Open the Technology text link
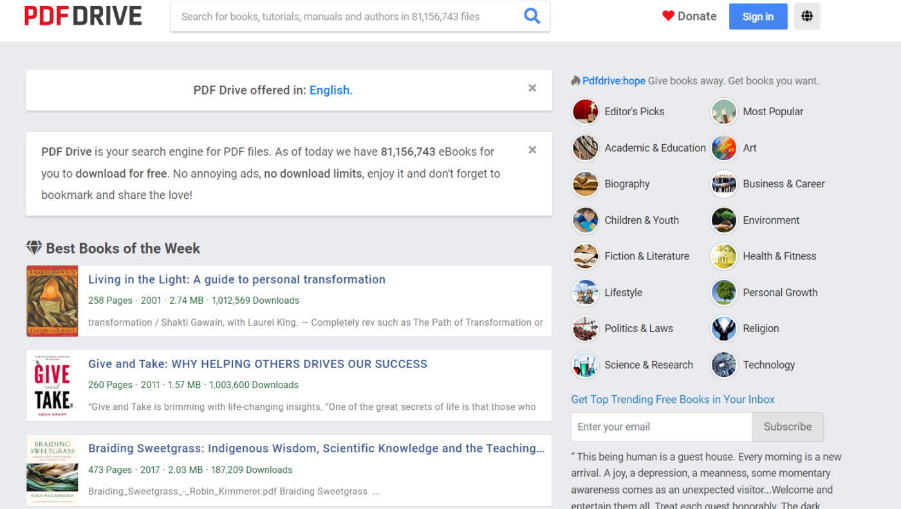Viewport: 901px width, 509px height. pos(768,365)
